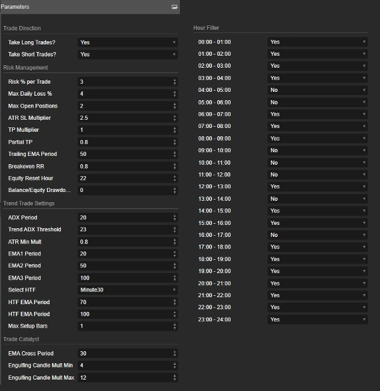The image size is (380, 391).
Task: Open the 02:00 - 03:00 hour filter dropdown
Action: 318,66
